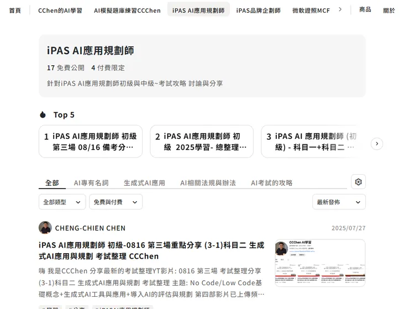Switch to AI考試的攻略 tab
Image resolution: width=409 pixels, height=309 pixels.
[271, 182]
